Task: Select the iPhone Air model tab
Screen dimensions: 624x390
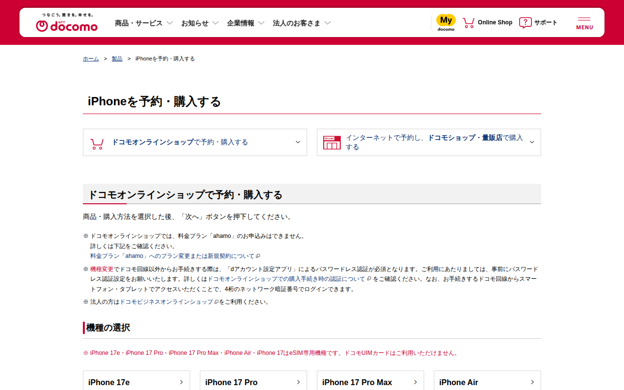Action: click(487, 382)
